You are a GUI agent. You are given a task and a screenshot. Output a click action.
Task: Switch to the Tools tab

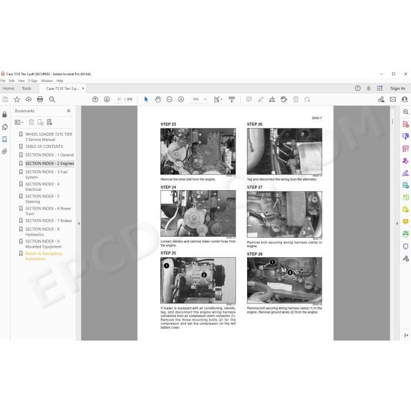[26, 88]
